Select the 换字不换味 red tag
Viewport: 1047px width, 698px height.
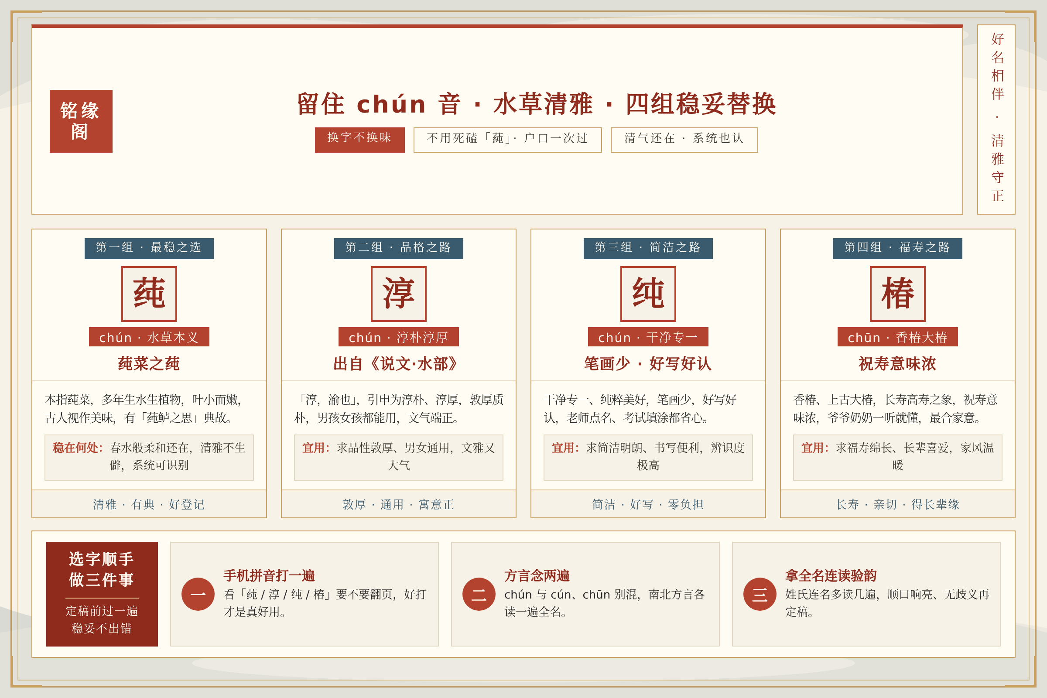tap(359, 140)
